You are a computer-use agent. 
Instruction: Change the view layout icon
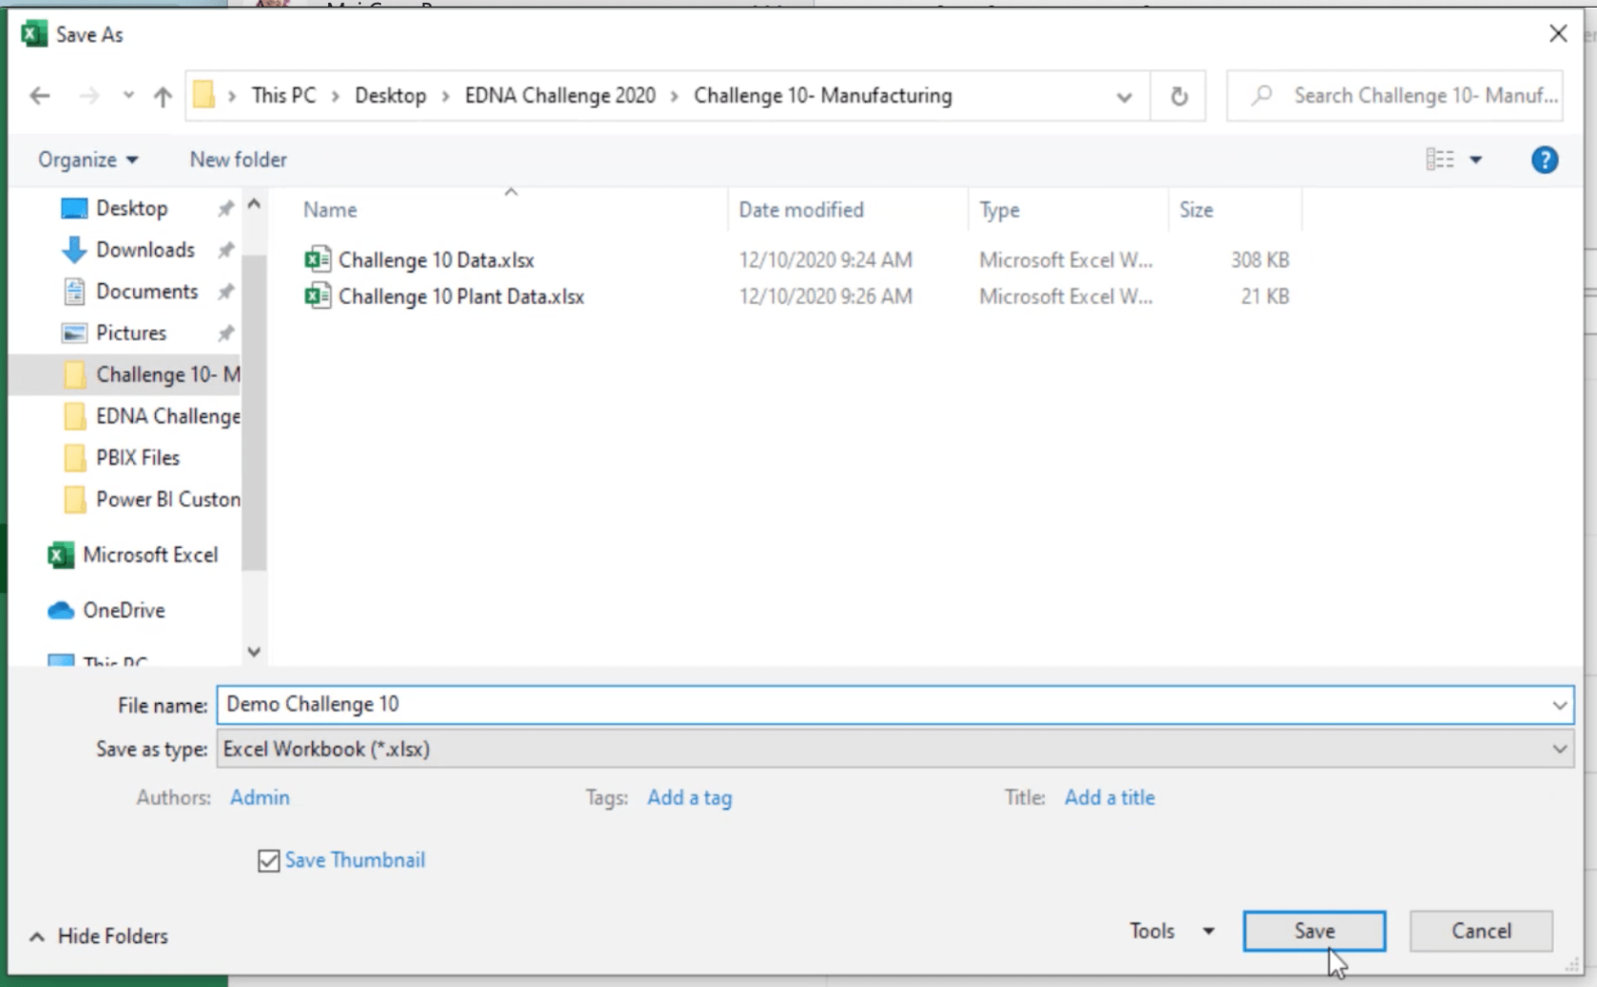[x=1440, y=160]
